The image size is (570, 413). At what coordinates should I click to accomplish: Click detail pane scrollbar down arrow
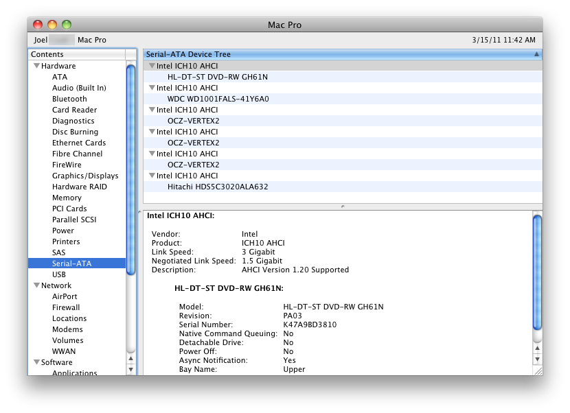[x=537, y=359]
